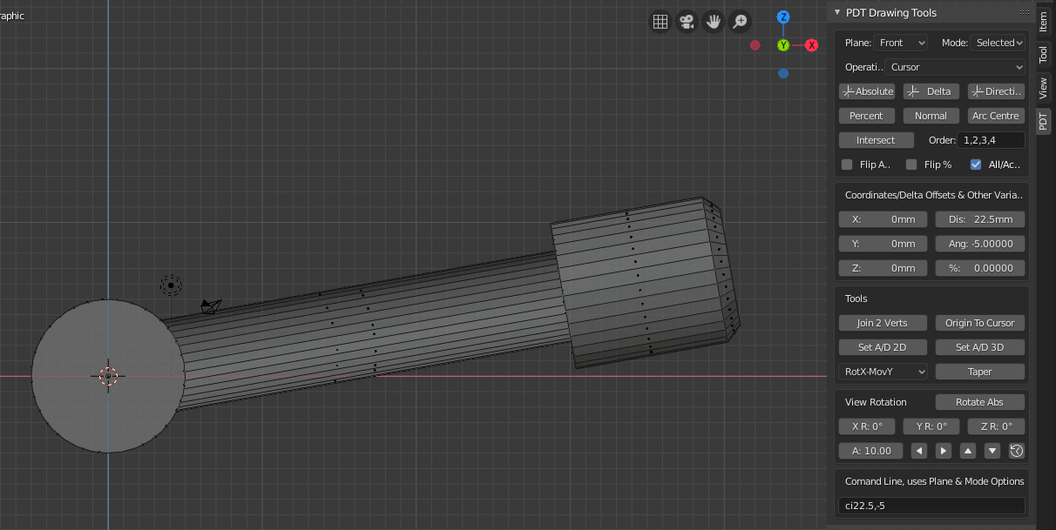Click the camera view icon
Viewport: 1056px width, 530px height.
(x=687, y=22)
